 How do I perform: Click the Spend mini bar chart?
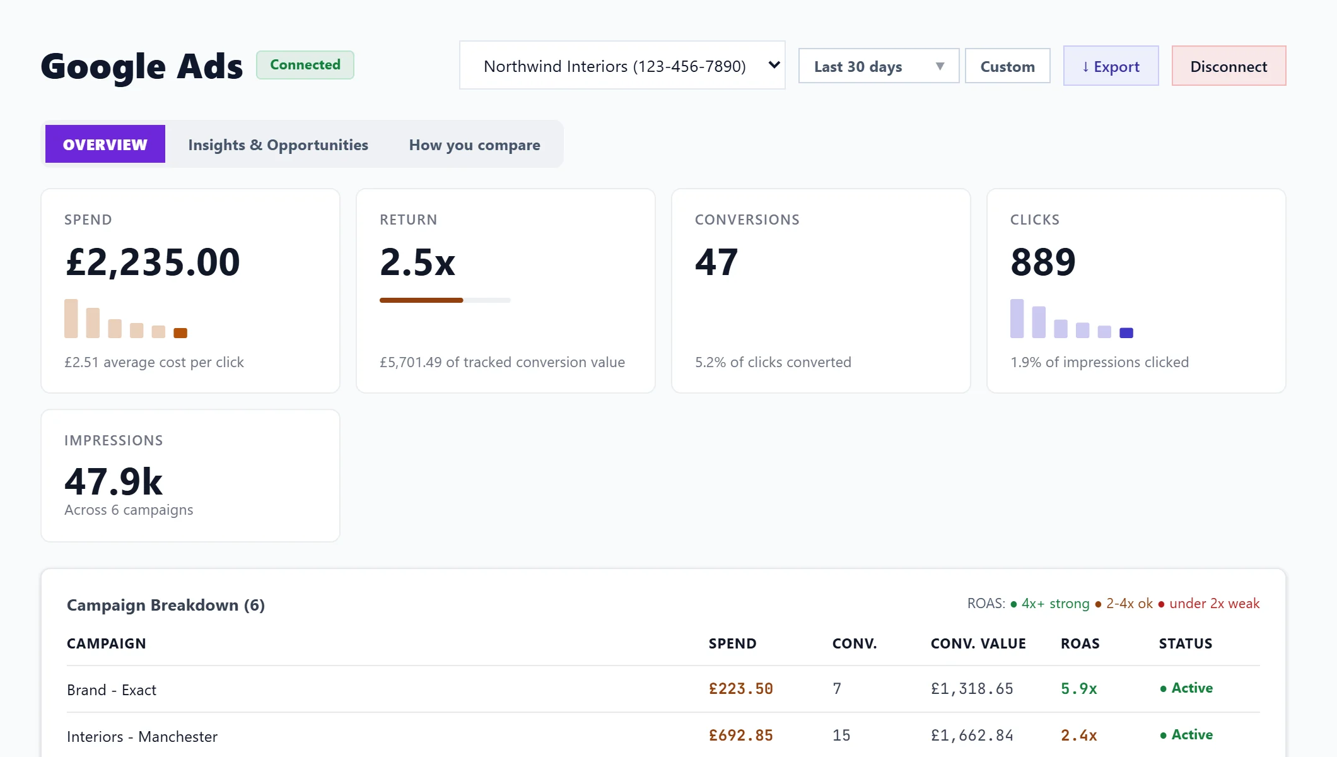click(x=126, y=319)
